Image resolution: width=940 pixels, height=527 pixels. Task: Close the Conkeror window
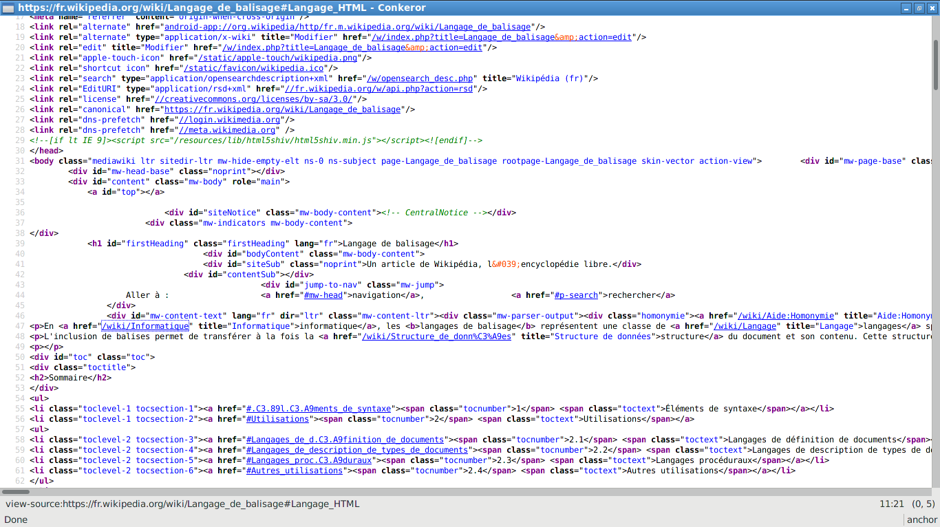[932, 8]
